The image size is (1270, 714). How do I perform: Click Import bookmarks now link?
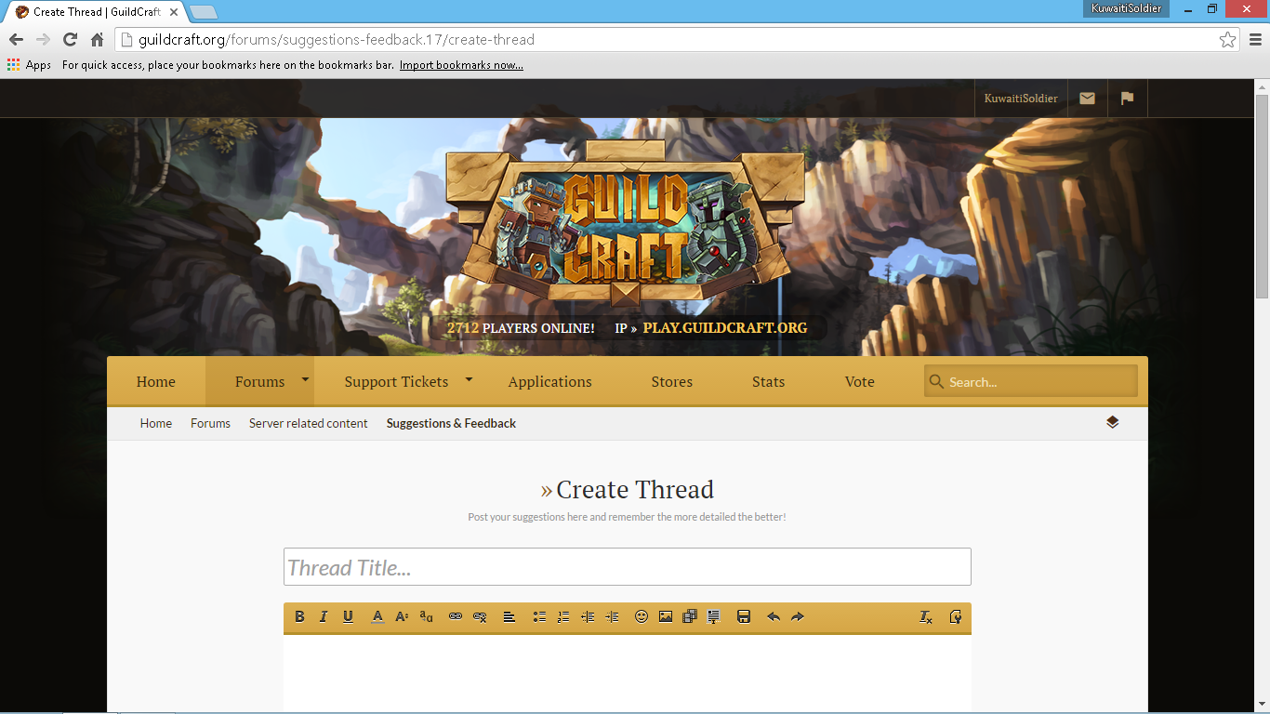pos(461,65)
